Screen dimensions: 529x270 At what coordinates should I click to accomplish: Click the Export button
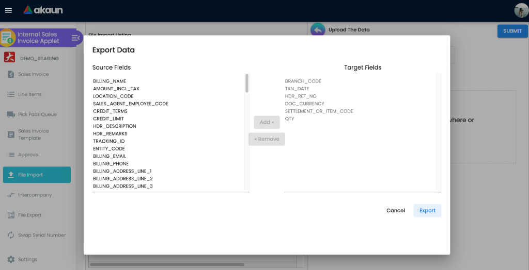[x=427, y=210]
